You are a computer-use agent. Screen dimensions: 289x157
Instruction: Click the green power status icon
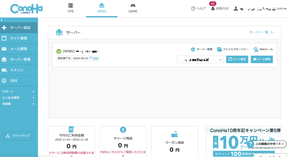(59, 51)
